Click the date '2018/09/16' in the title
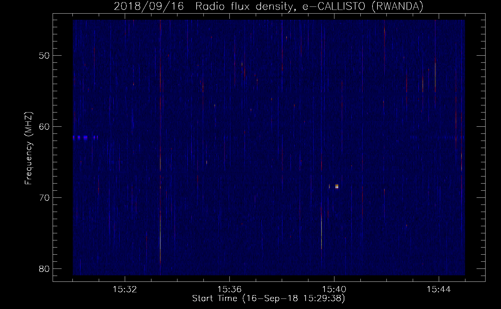501x309 pixels. pos(149,6)
